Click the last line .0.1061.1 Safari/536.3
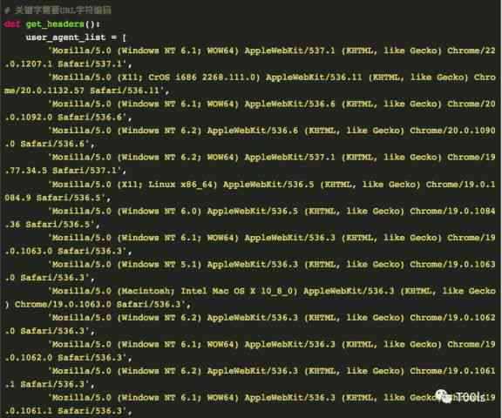This screenshot has width=502, height=418. tap(68, 411)
